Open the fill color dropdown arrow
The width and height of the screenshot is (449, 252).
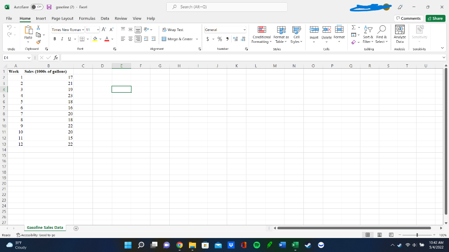[100, 39]
